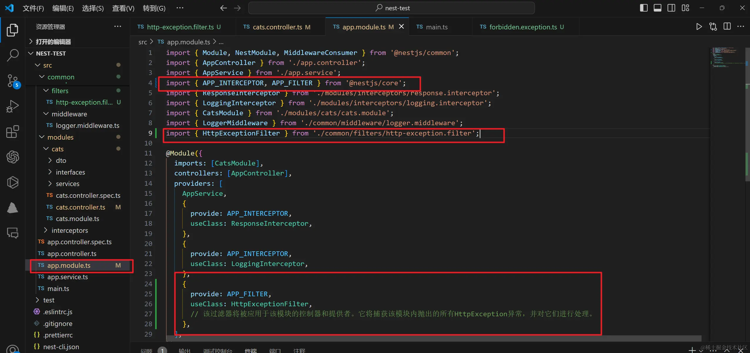Close the app.module.ts tab
The width and height of the screenshot is (750, 353).
click(401, 26)
